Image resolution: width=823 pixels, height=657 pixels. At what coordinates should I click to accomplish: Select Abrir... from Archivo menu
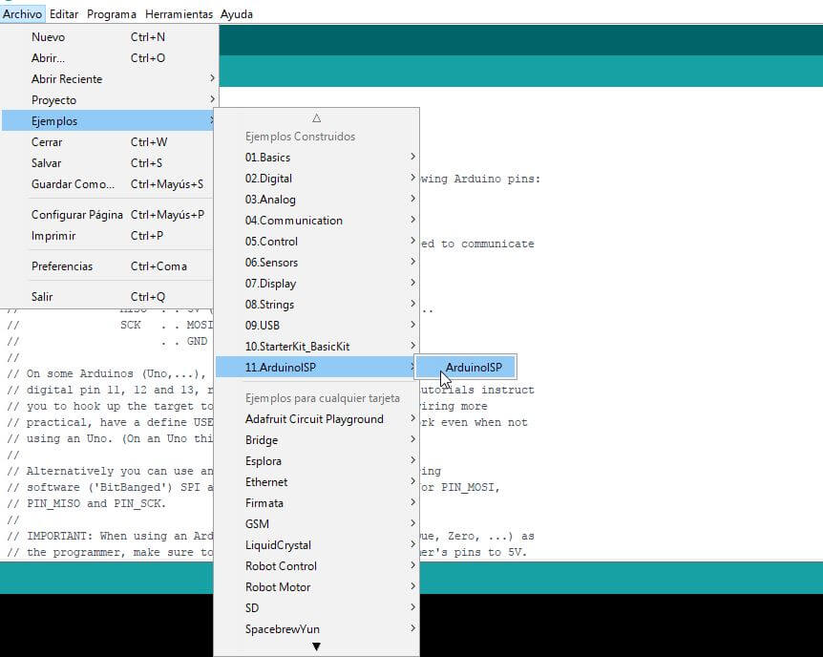click(109, 58)
